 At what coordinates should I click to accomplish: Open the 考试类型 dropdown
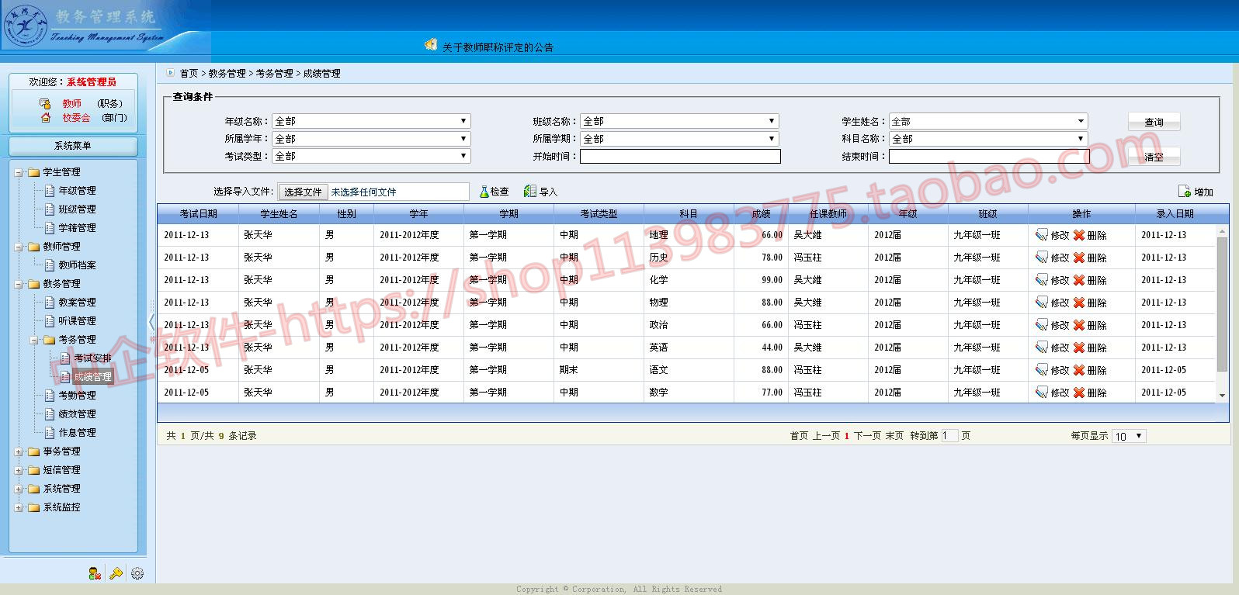pos(371,156)
